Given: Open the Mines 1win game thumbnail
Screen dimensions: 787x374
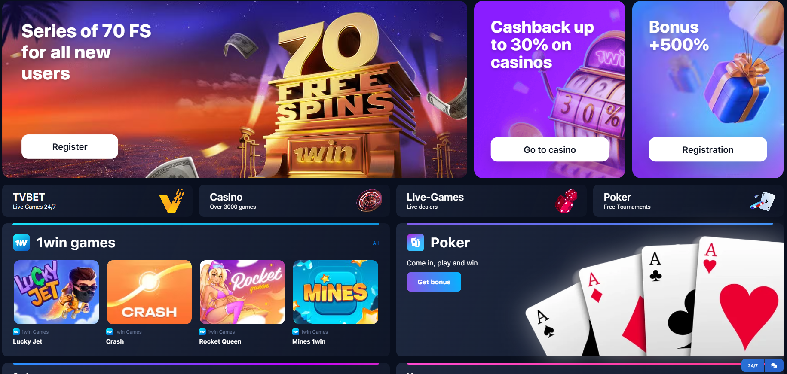Looking at the screenshot, I should 336,292.
